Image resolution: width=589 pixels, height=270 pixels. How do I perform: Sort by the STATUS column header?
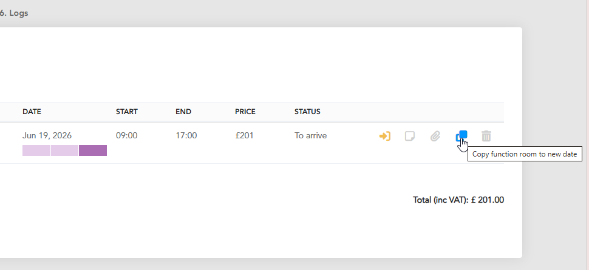(307, 112)
